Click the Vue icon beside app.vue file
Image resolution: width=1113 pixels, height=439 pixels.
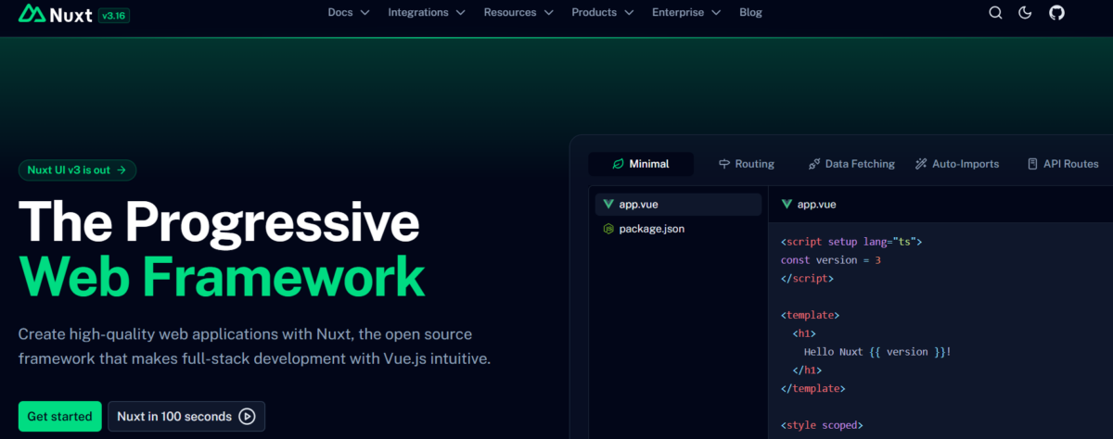pos(608,205)
